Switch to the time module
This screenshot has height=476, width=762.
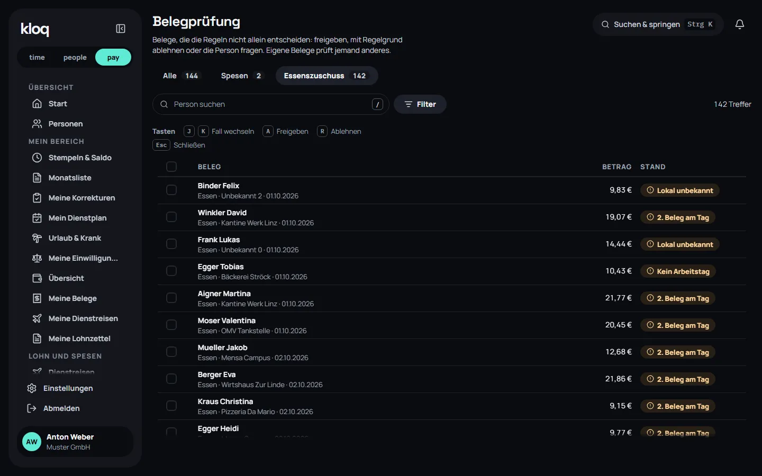[37, 57]
